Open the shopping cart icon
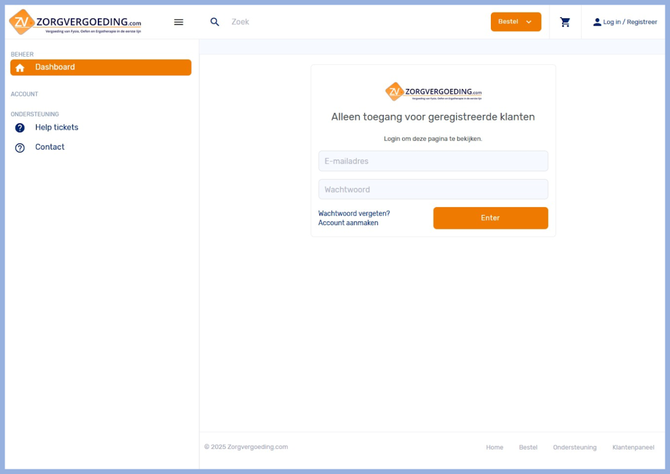 coord(565,22)
